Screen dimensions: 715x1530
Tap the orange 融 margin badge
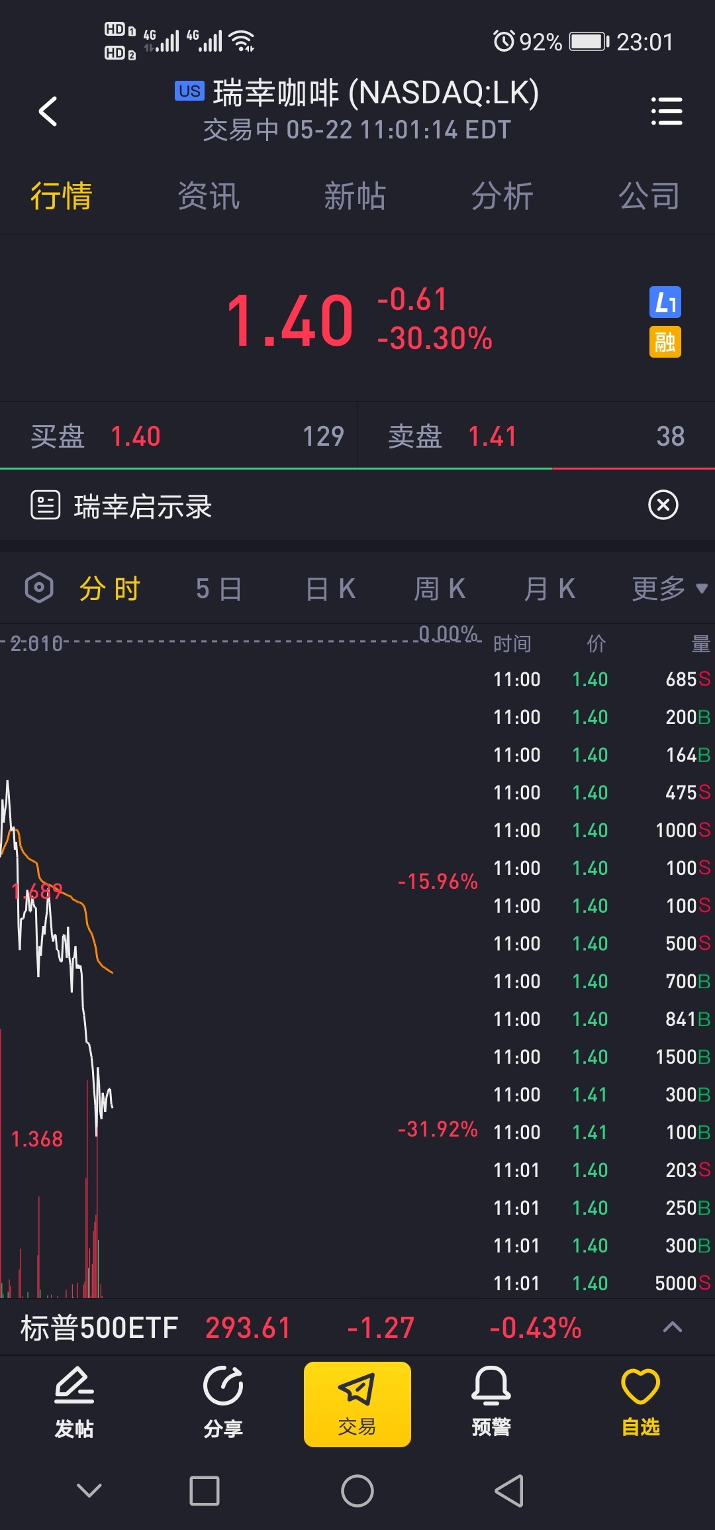pos(665,342)
